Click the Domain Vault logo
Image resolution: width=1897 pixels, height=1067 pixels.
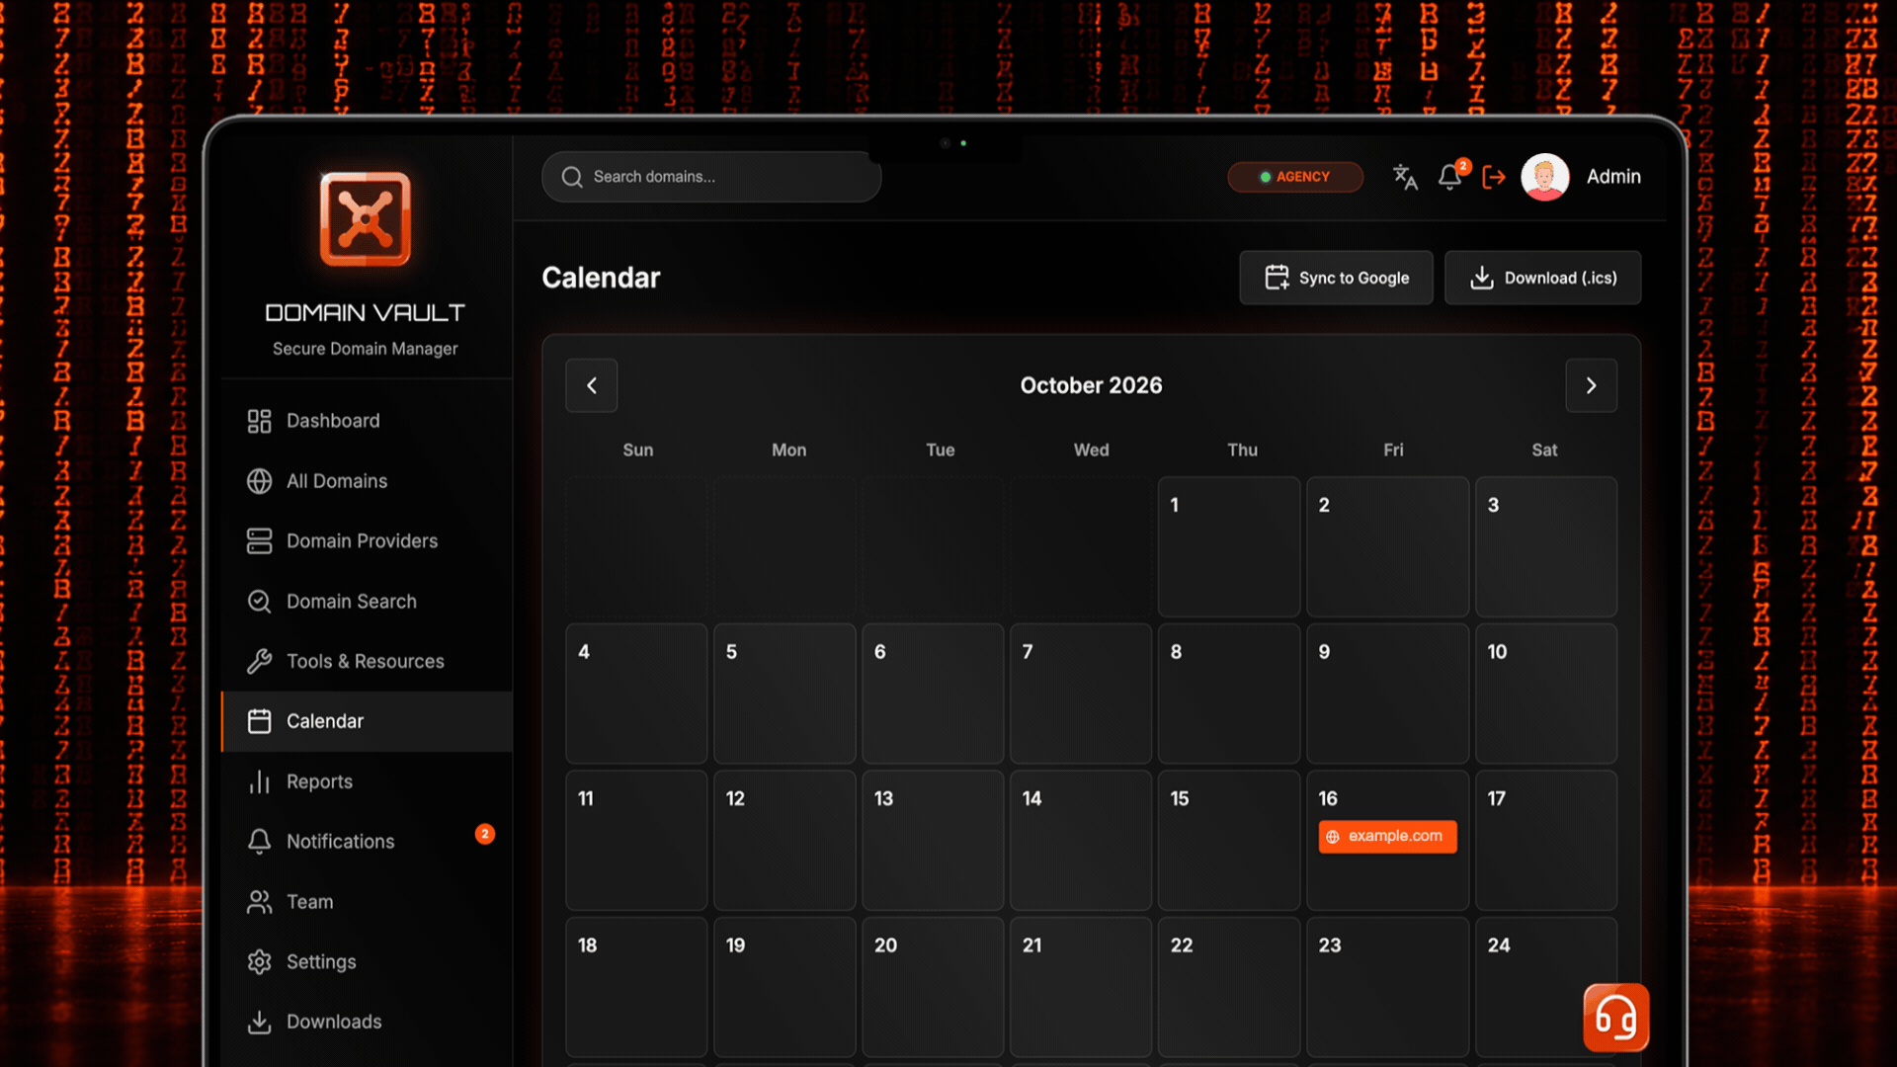(x=366, y=218)
